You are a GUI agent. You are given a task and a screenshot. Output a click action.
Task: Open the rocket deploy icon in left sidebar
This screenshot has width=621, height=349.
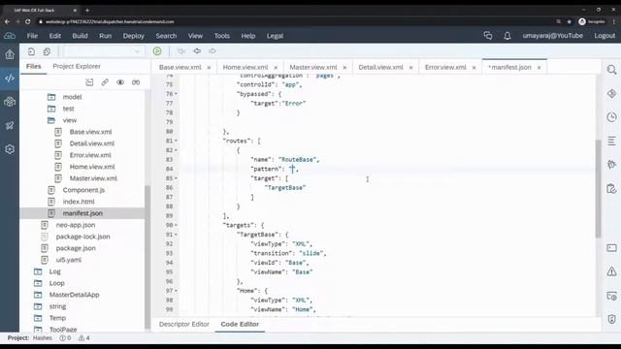pyautogui.click(x=10, y=125)
